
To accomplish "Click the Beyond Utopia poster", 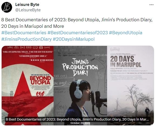I will [x=28, y=85].
